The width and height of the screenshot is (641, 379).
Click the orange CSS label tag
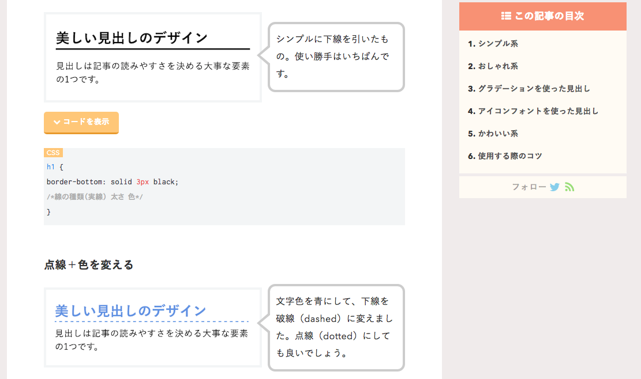point(53,153)
